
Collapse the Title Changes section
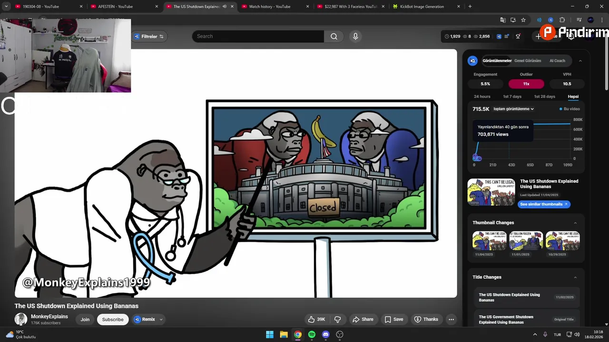(x=575, y=277)
